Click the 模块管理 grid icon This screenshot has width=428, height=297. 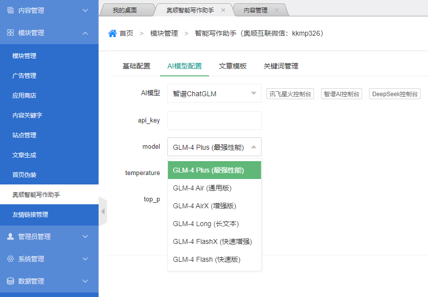coord(10,33)
